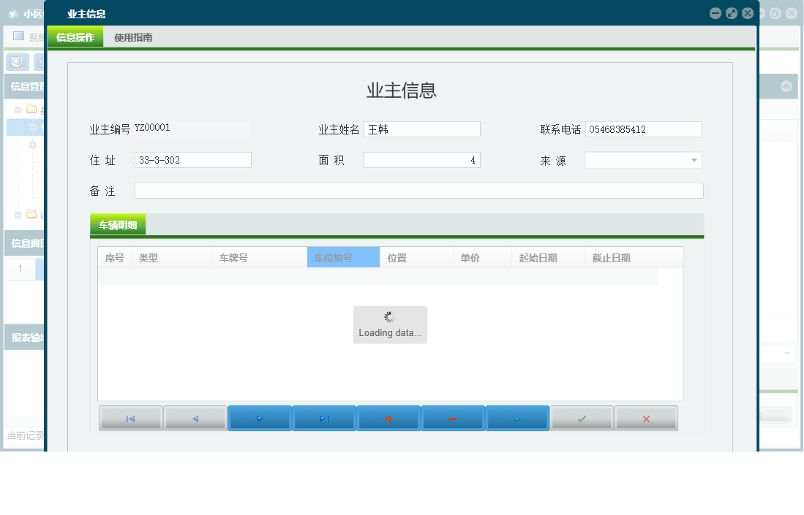Edit the record using the caret icon
Viewport: 804px width, 515px height.
click(x=517, y=418)
